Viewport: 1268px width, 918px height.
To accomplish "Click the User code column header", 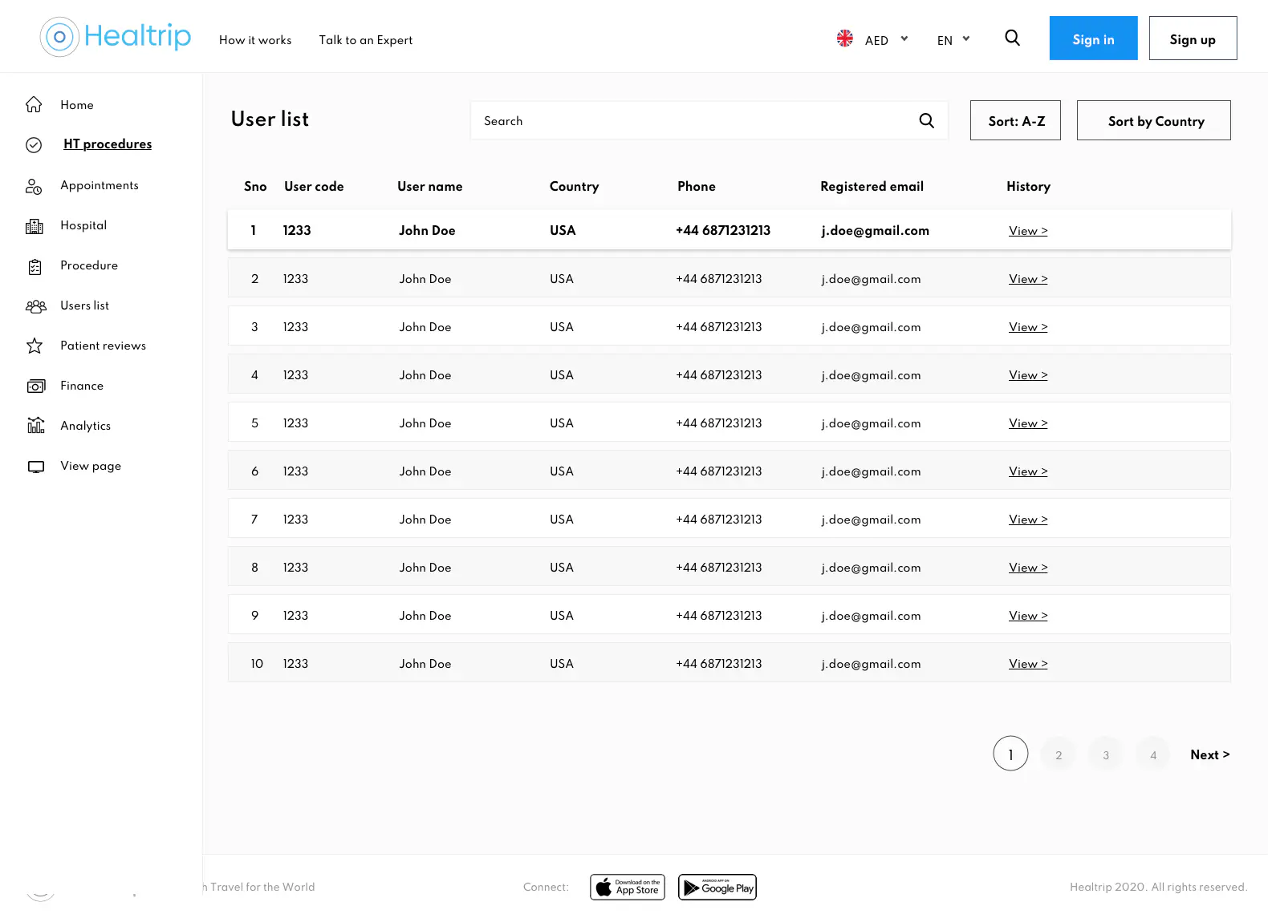I will pyautogui.click(x=314, y=186).
